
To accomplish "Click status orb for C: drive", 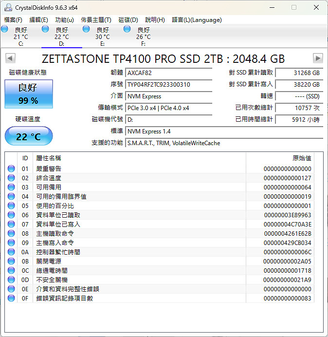I will pyautogui.click(x=4, y=29).
